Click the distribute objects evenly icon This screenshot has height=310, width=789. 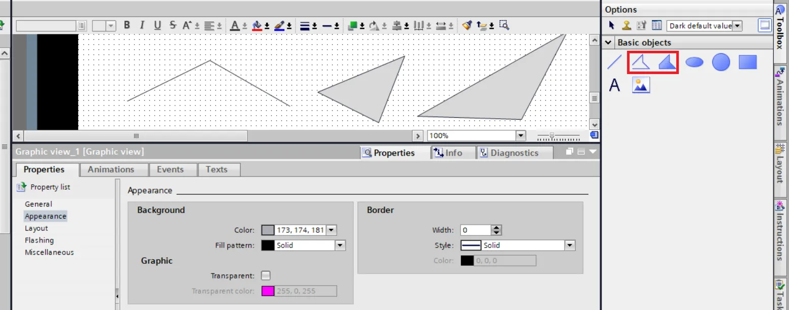[x=419, y=25]
